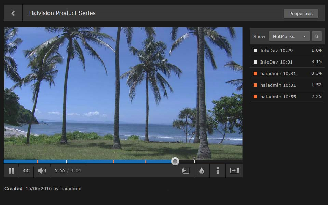The image size is (328, 205).
Task: Jump to InfoDev 10:29 HotMark
Action: [287, 50]
